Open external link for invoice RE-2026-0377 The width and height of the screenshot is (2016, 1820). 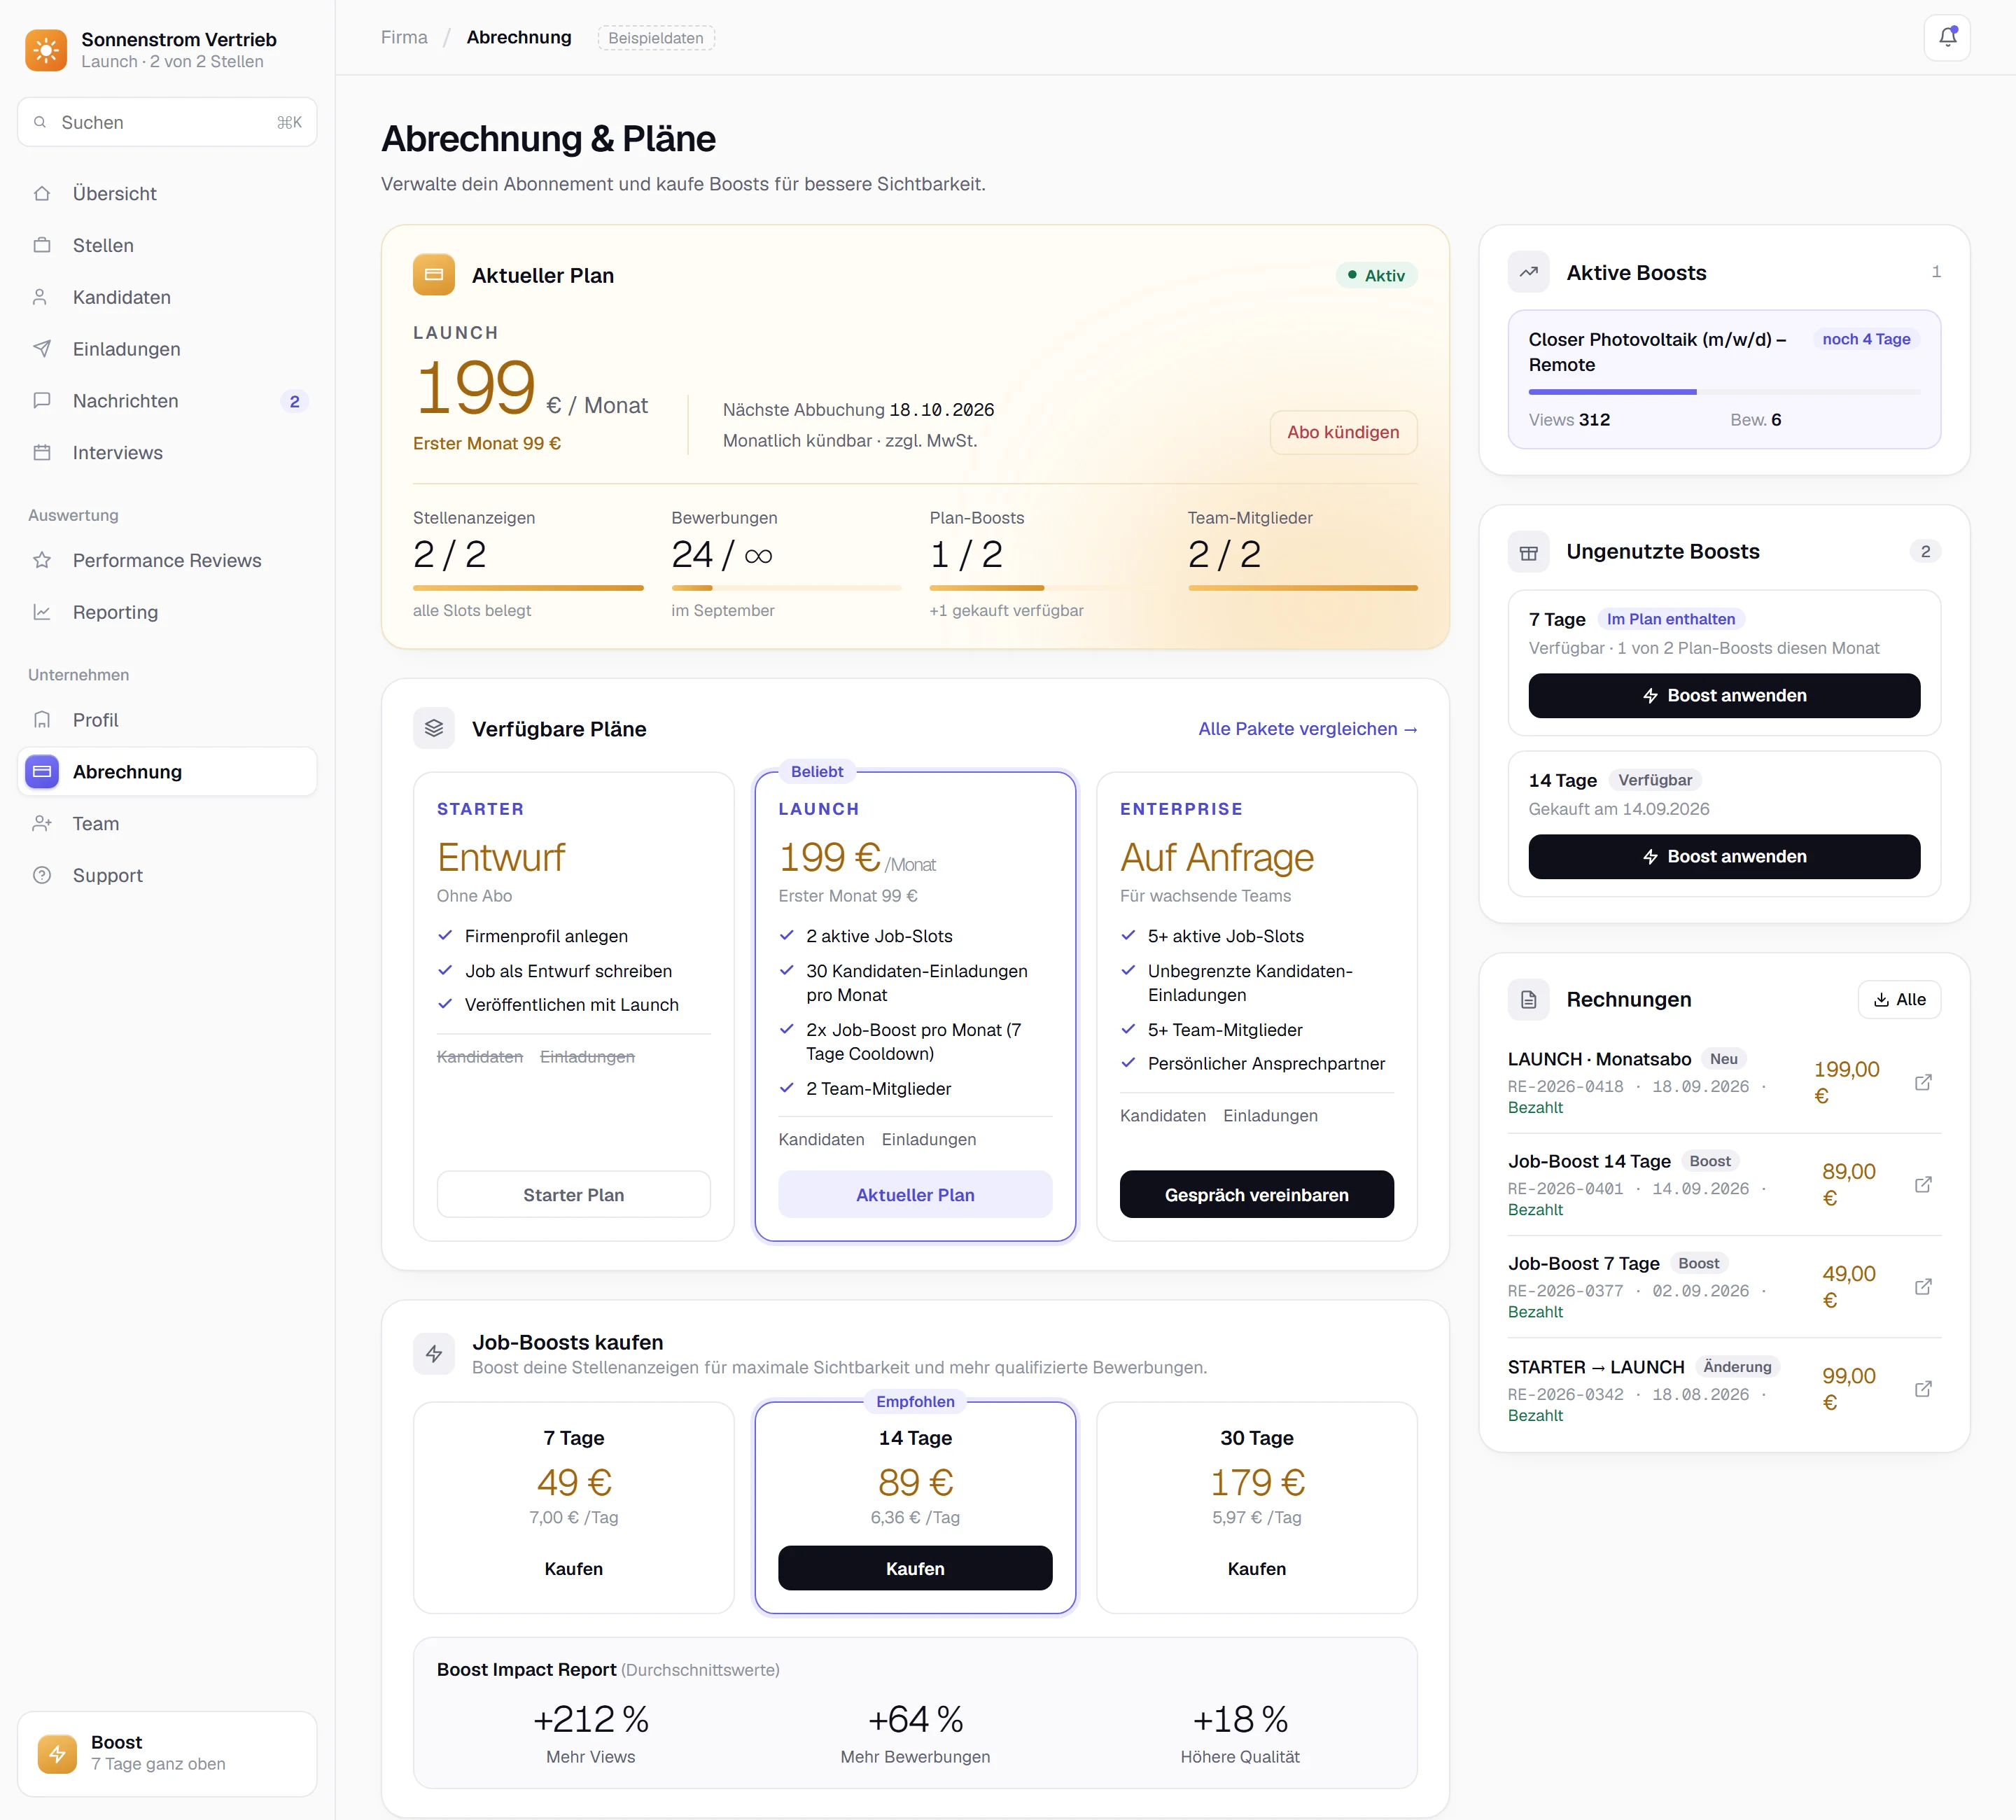tap(1922, 1286)
